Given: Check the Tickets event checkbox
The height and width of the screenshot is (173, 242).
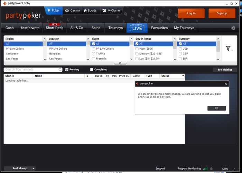Looking at the screenshot, I should 94,54.
